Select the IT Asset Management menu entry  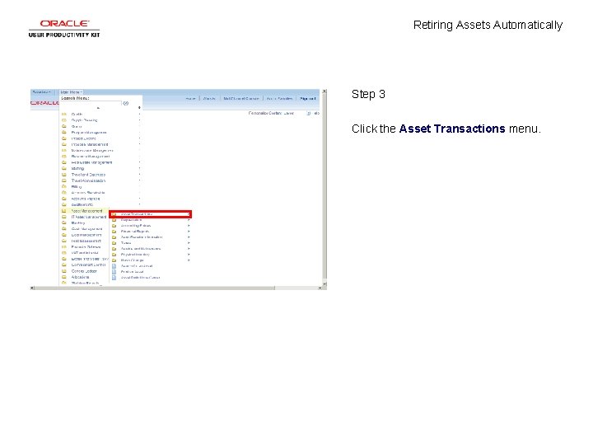click(89, 217)
